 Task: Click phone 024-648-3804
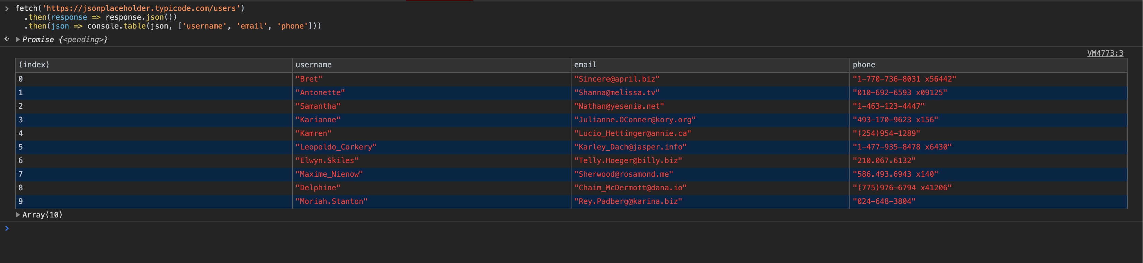tap(884, 201)
